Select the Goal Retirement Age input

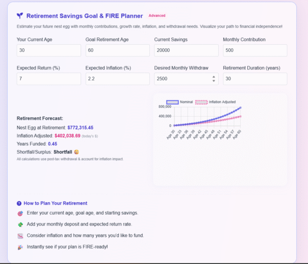pos(117,50)
